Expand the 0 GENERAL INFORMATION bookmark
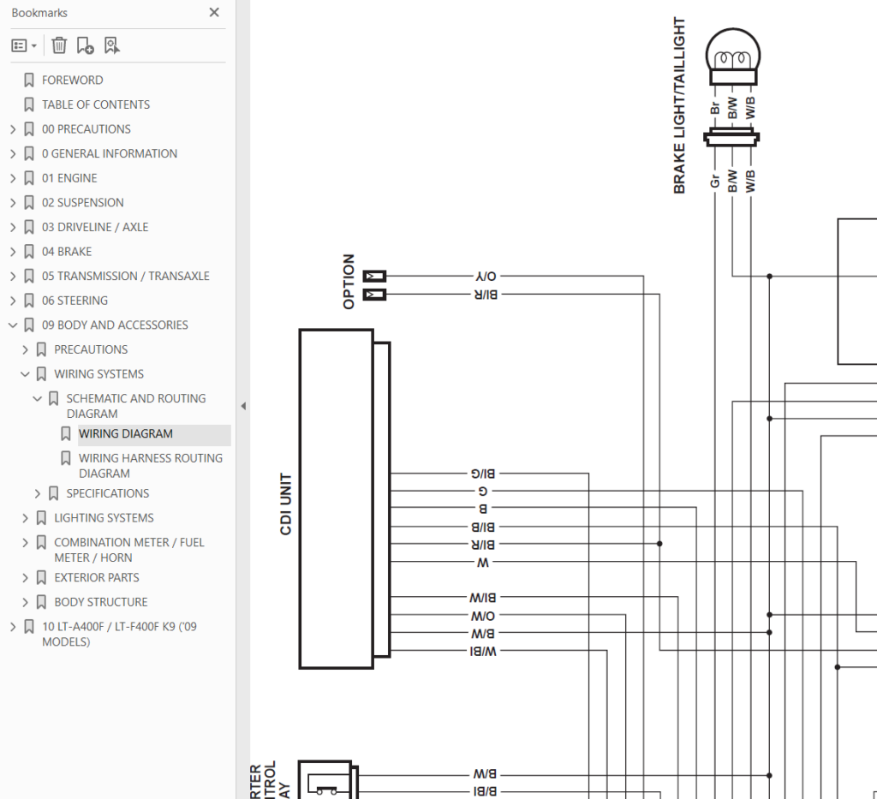This screenshot has width=877, height=799. click(x=13, y=154)
